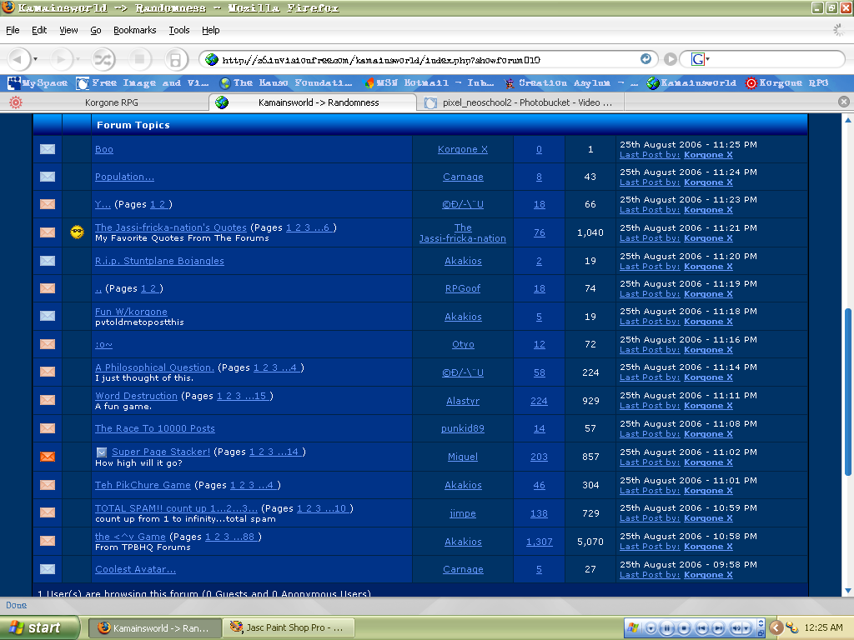Click envelope icon beside Population topic
The height and width of the screenshot is (640, 854).
pos(48,177)
